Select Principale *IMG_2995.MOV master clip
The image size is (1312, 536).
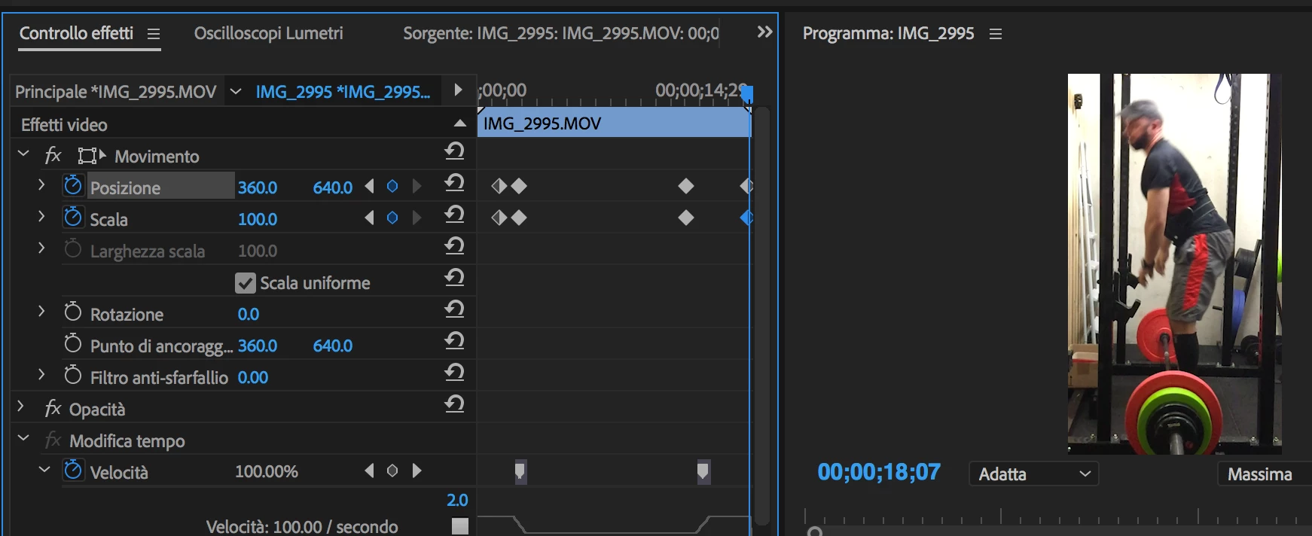click(116, 92)
